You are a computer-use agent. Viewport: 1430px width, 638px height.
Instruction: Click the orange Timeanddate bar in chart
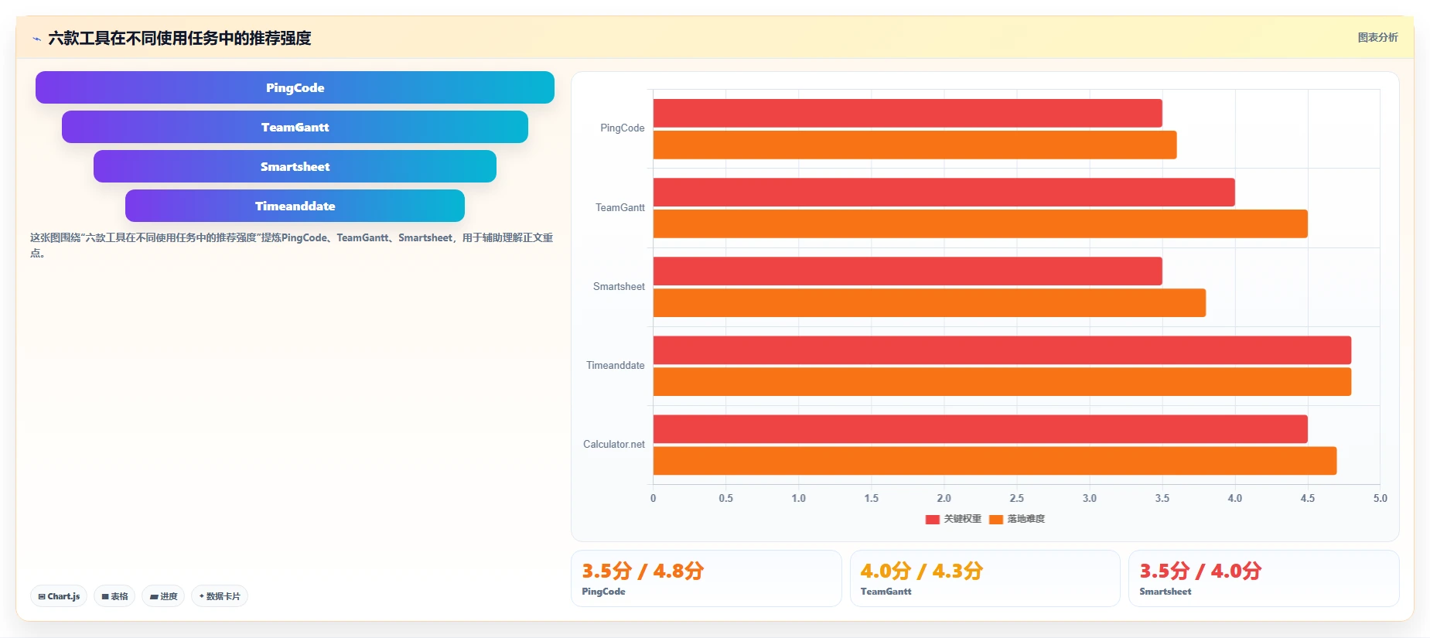pos(1002,381)
